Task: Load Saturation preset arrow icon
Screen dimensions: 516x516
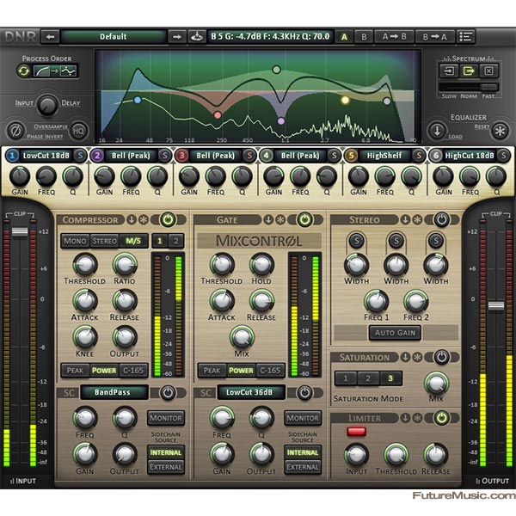Action: tap(405, 357)
